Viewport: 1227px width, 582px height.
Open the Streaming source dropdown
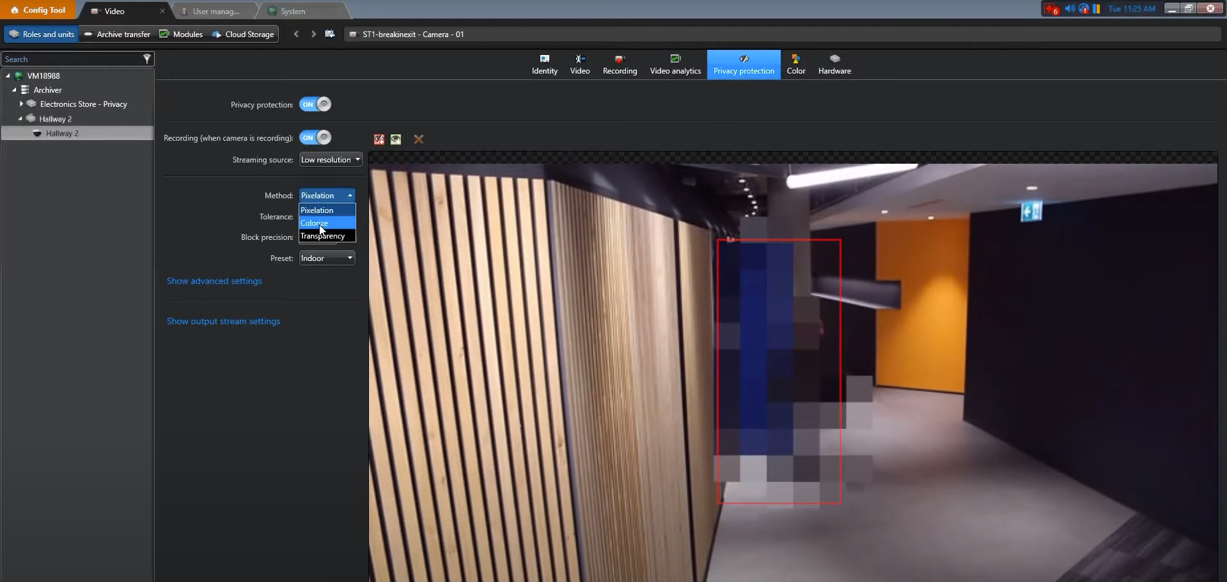pyautogui.click(x=331, y=160)
